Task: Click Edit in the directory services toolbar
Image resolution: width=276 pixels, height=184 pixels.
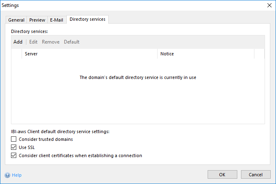Action: [33, 42]
